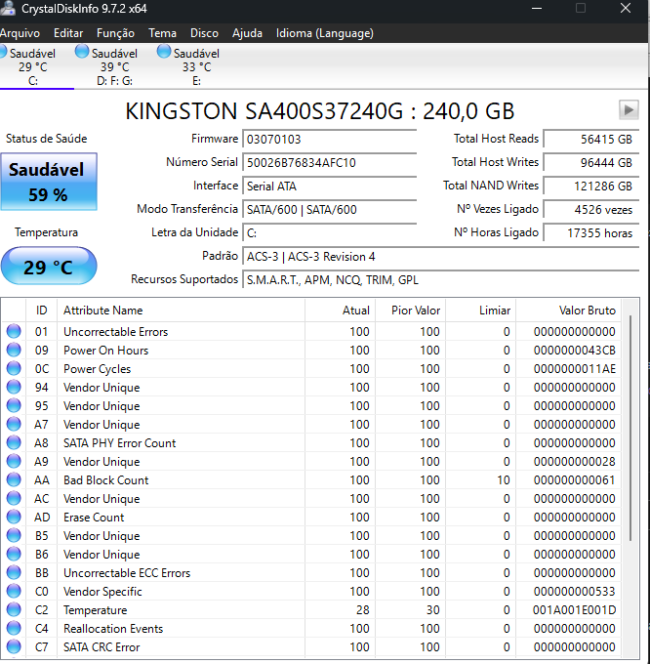The image size is (650, 664).
Task: Click status orb for Vendor Specific C0 row
Action: 14,591
